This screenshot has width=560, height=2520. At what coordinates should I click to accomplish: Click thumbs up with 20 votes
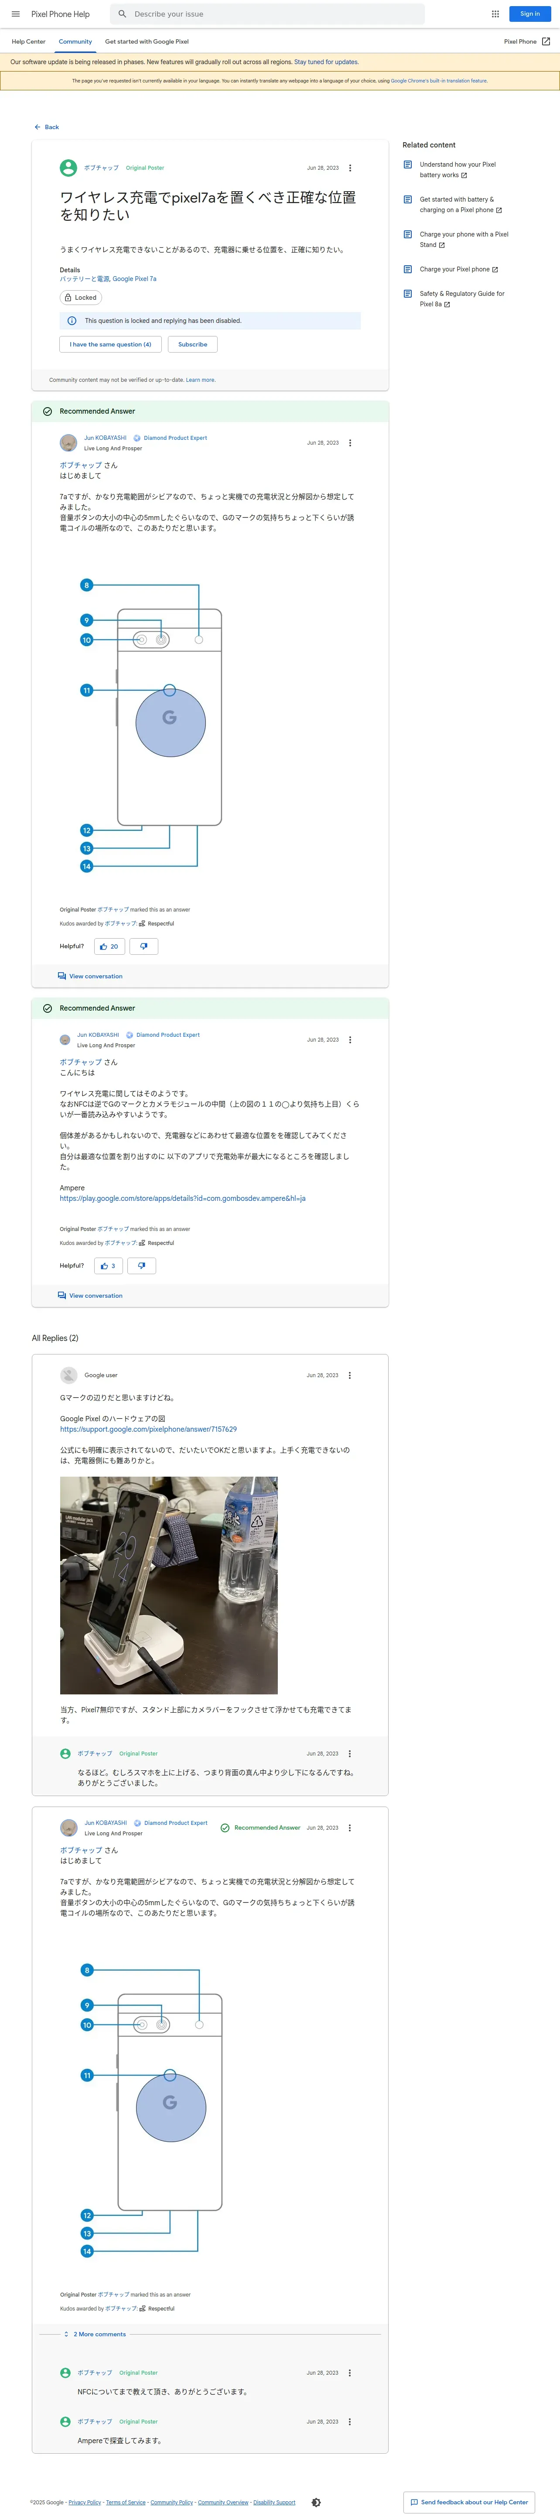109,946
